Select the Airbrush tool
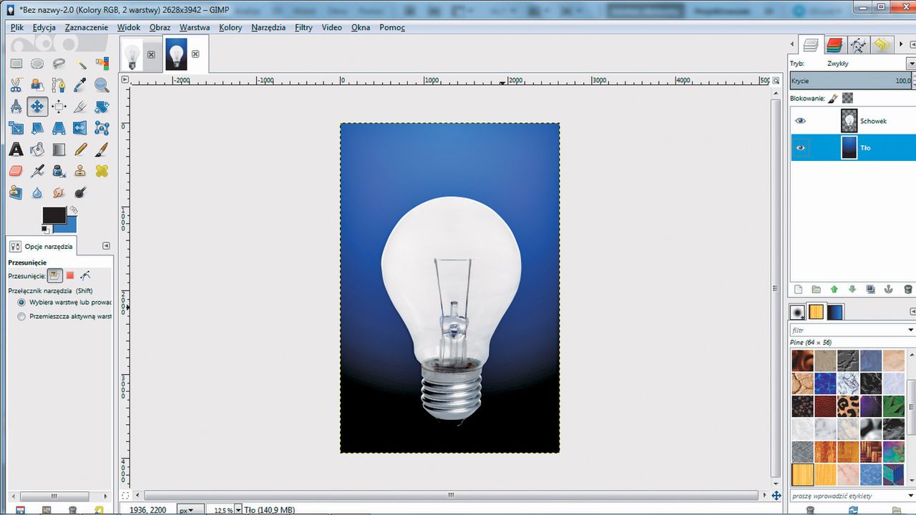Image resolution: width=916 pixels, height=515 pixels. point(37,172)
